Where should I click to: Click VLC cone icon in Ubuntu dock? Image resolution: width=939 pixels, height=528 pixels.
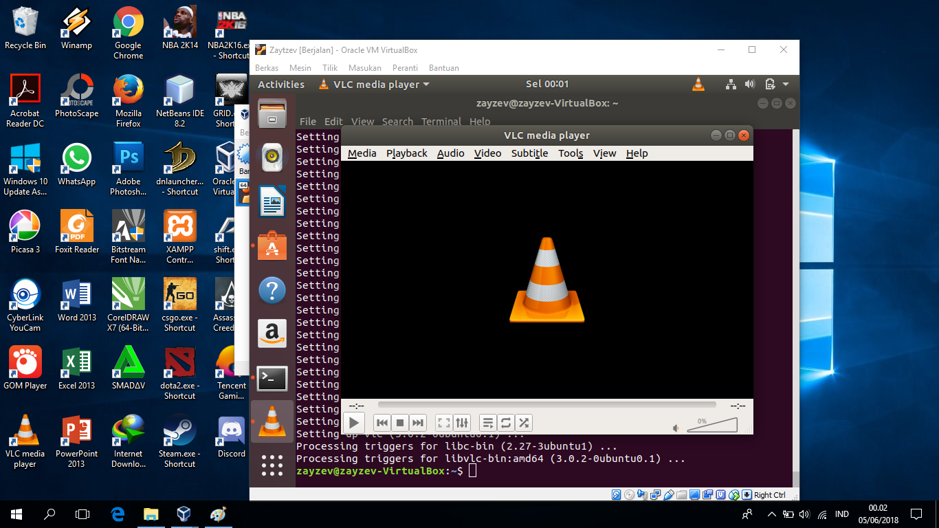[x=272, y=421]
